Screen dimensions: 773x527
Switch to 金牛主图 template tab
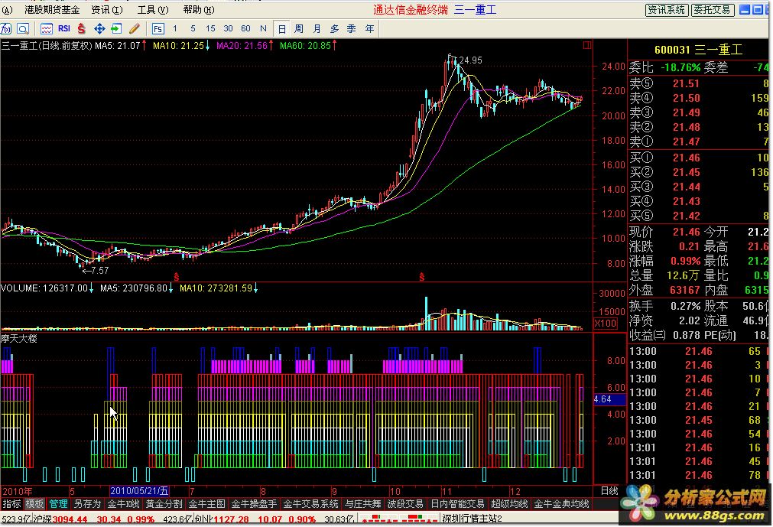click(x=206, y=504)
